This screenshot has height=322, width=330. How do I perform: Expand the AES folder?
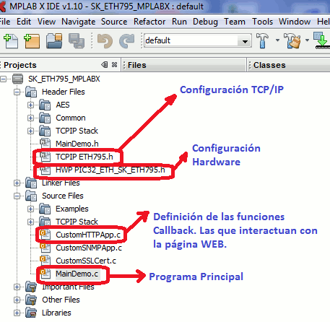click(30, 105)
